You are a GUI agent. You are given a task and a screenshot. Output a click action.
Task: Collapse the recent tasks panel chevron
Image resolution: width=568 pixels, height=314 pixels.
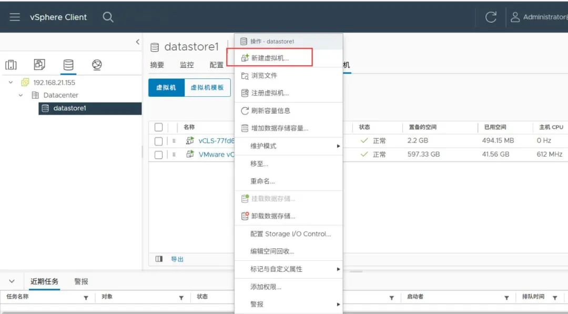click(12, 281)
